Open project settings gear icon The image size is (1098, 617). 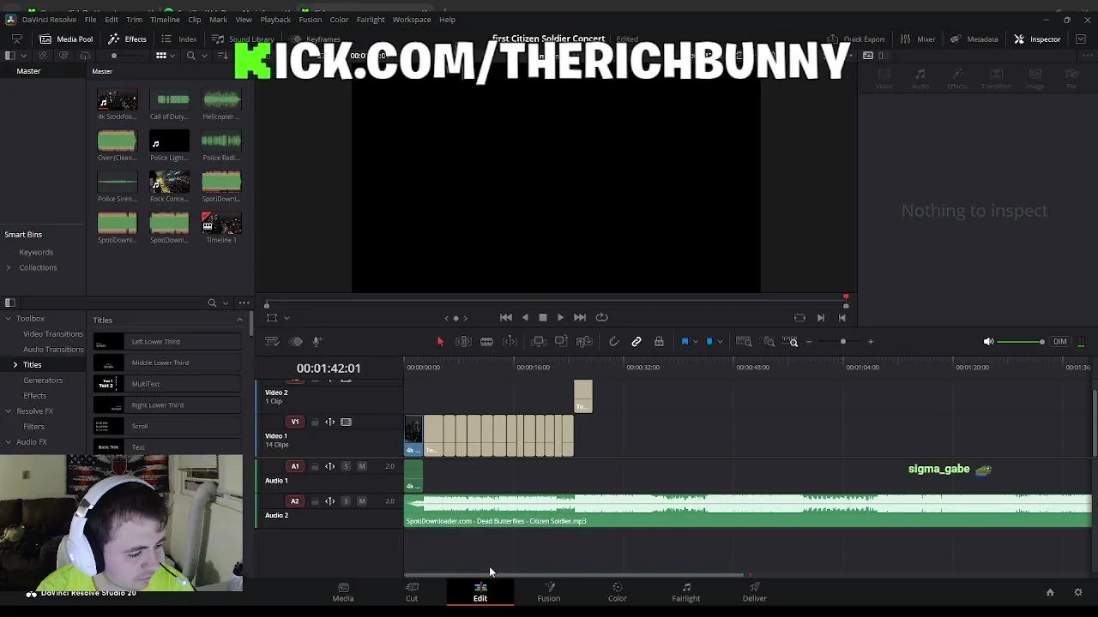pyautogui.click(x=1078, y=592)
